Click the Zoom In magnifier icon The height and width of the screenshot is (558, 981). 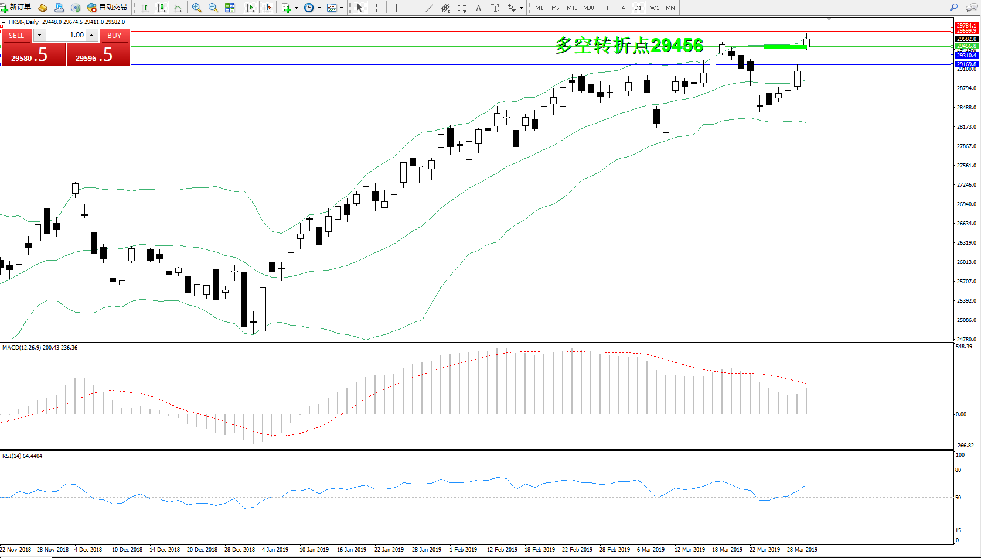197,8
